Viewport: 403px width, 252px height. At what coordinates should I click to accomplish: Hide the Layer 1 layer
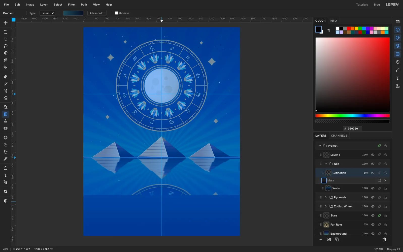click(373, 155)
